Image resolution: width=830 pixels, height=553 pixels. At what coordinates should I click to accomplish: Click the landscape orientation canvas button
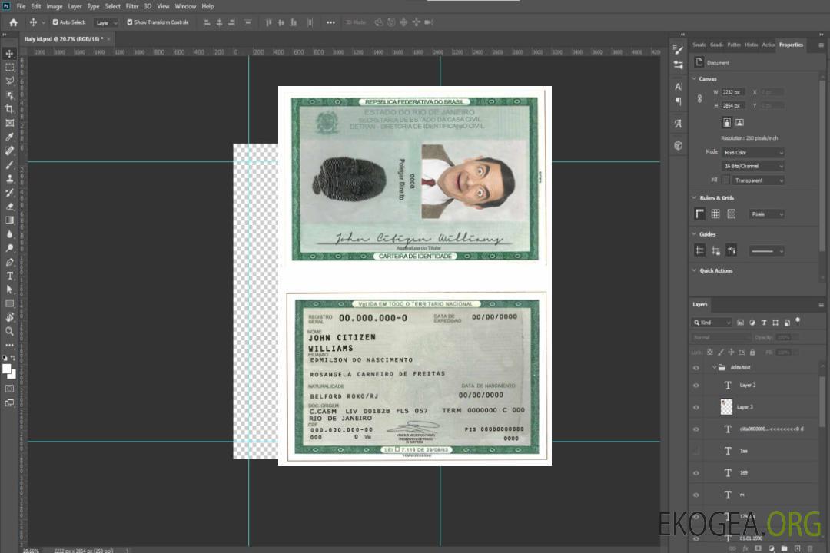[x=740, y=123]
